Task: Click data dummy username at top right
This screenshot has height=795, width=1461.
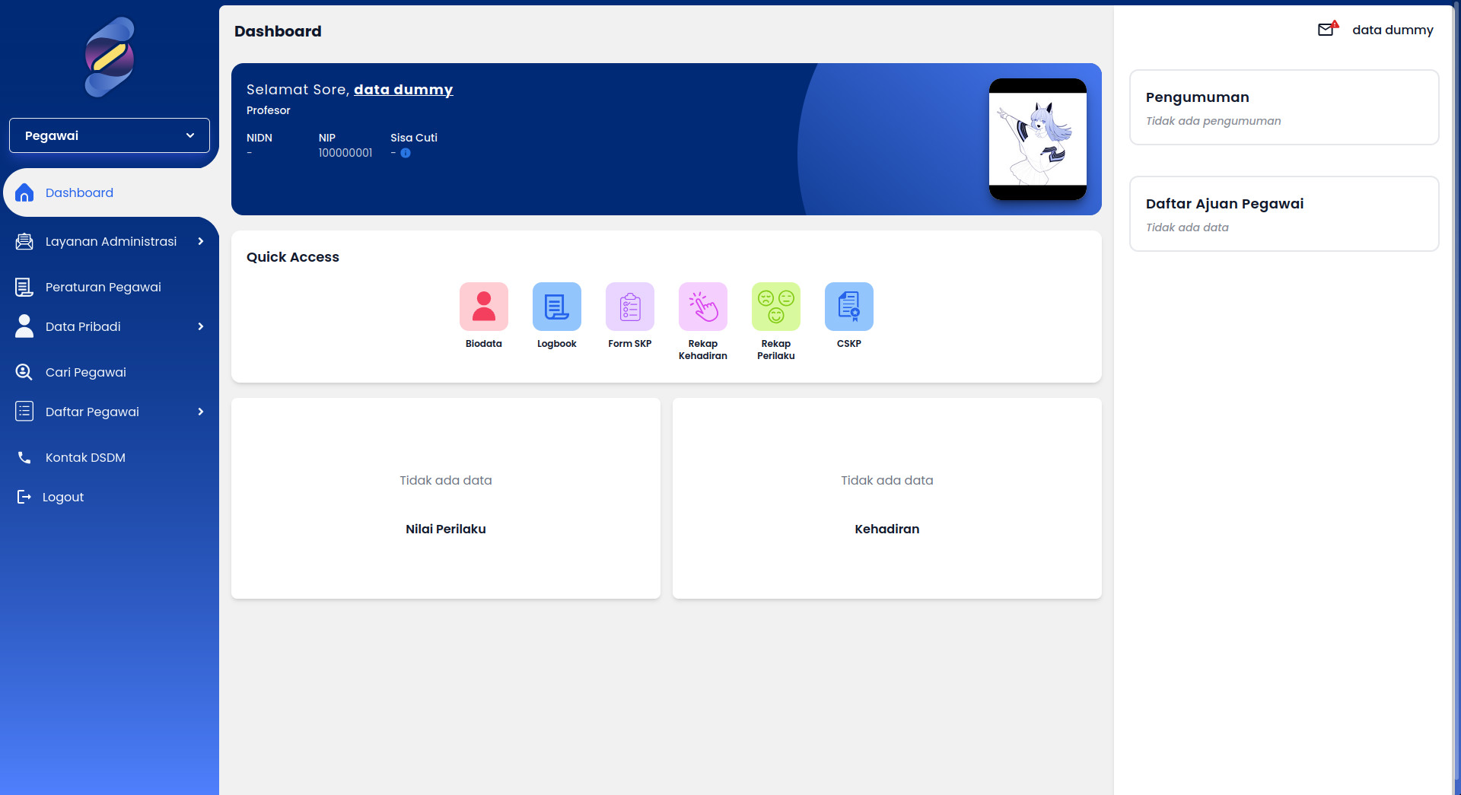Action: 1393,30
